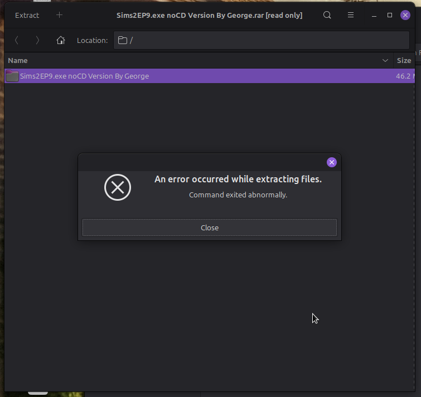Close the archive manager window
Screen dimensions: 421x397
[405, 15]
